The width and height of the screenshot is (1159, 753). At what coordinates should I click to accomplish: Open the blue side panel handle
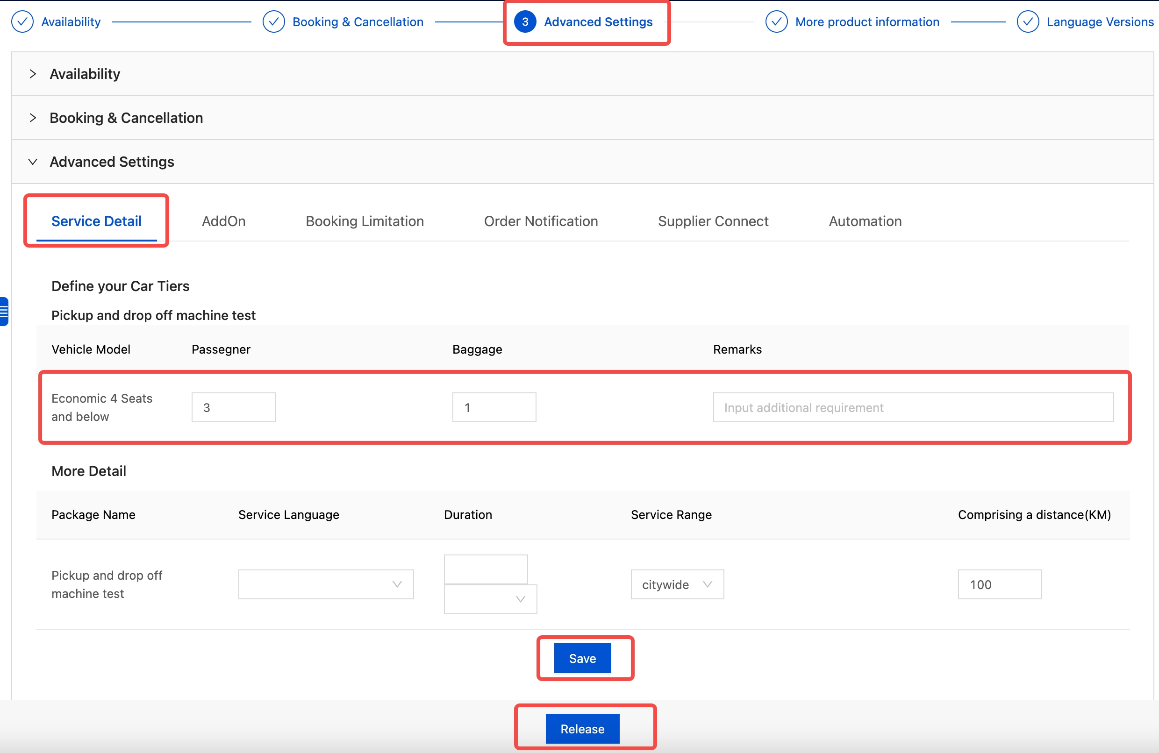tap(4, 311)
